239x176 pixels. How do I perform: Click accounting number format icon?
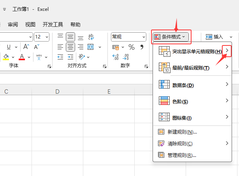pos(116,47)
